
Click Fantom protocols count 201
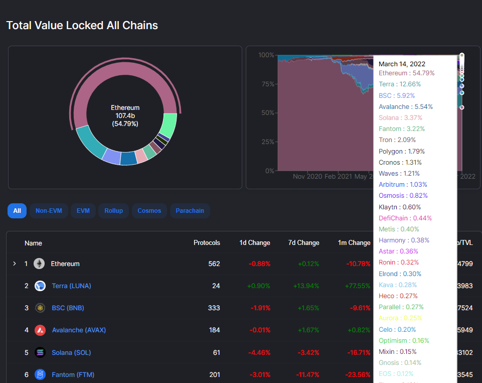click(215, 374)
